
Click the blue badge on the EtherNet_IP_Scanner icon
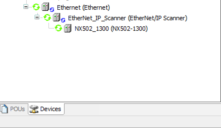pyautogui.click(x=63, y=20)
